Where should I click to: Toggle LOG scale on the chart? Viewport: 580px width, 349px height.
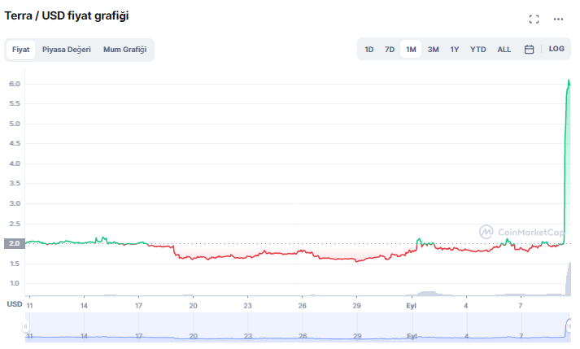tap(556, 50)
